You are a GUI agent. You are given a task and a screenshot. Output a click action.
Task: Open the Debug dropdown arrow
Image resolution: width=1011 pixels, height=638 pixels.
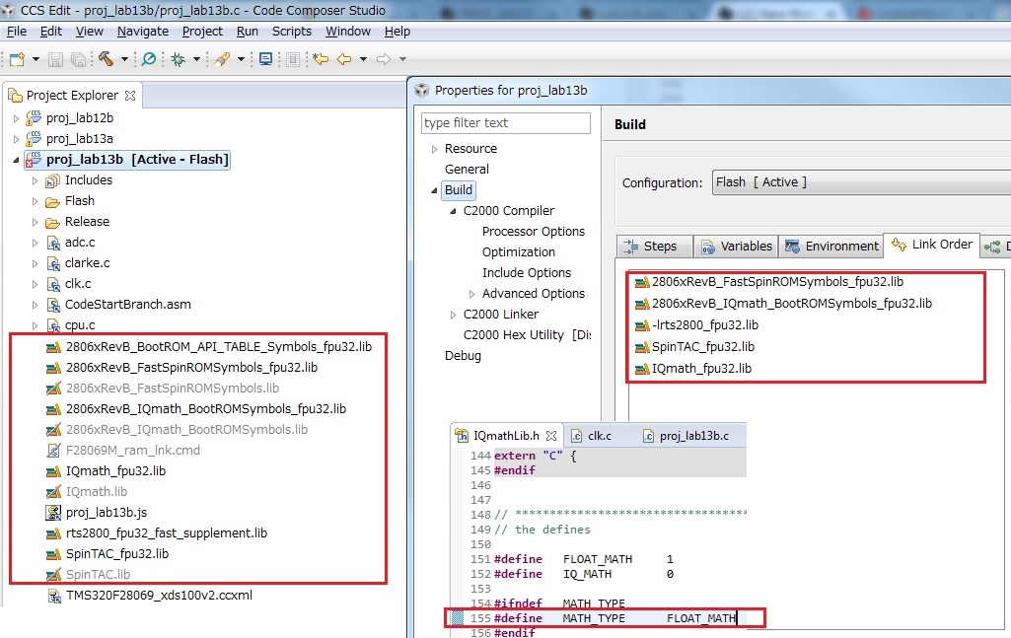(196, 59)
